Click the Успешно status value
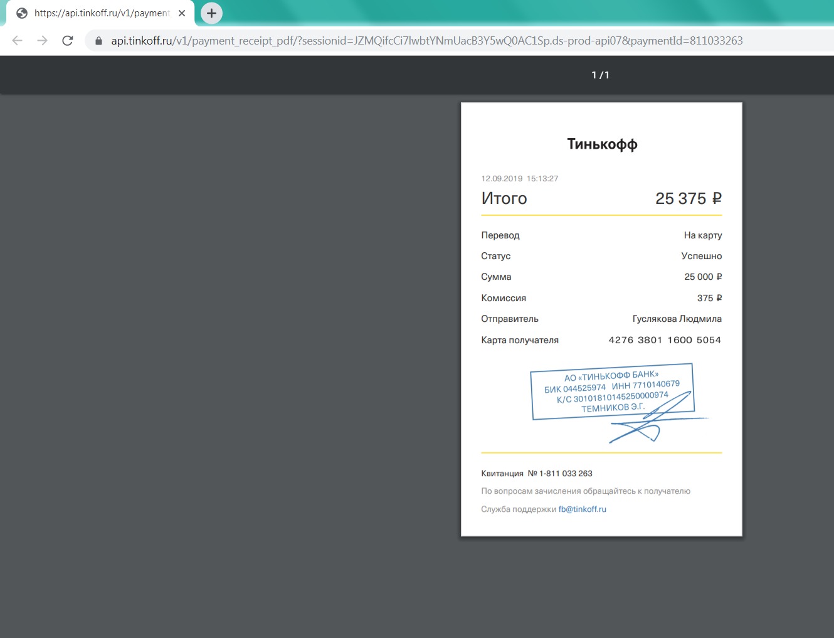This screenshot has width=834, height=638. point(701,256)
